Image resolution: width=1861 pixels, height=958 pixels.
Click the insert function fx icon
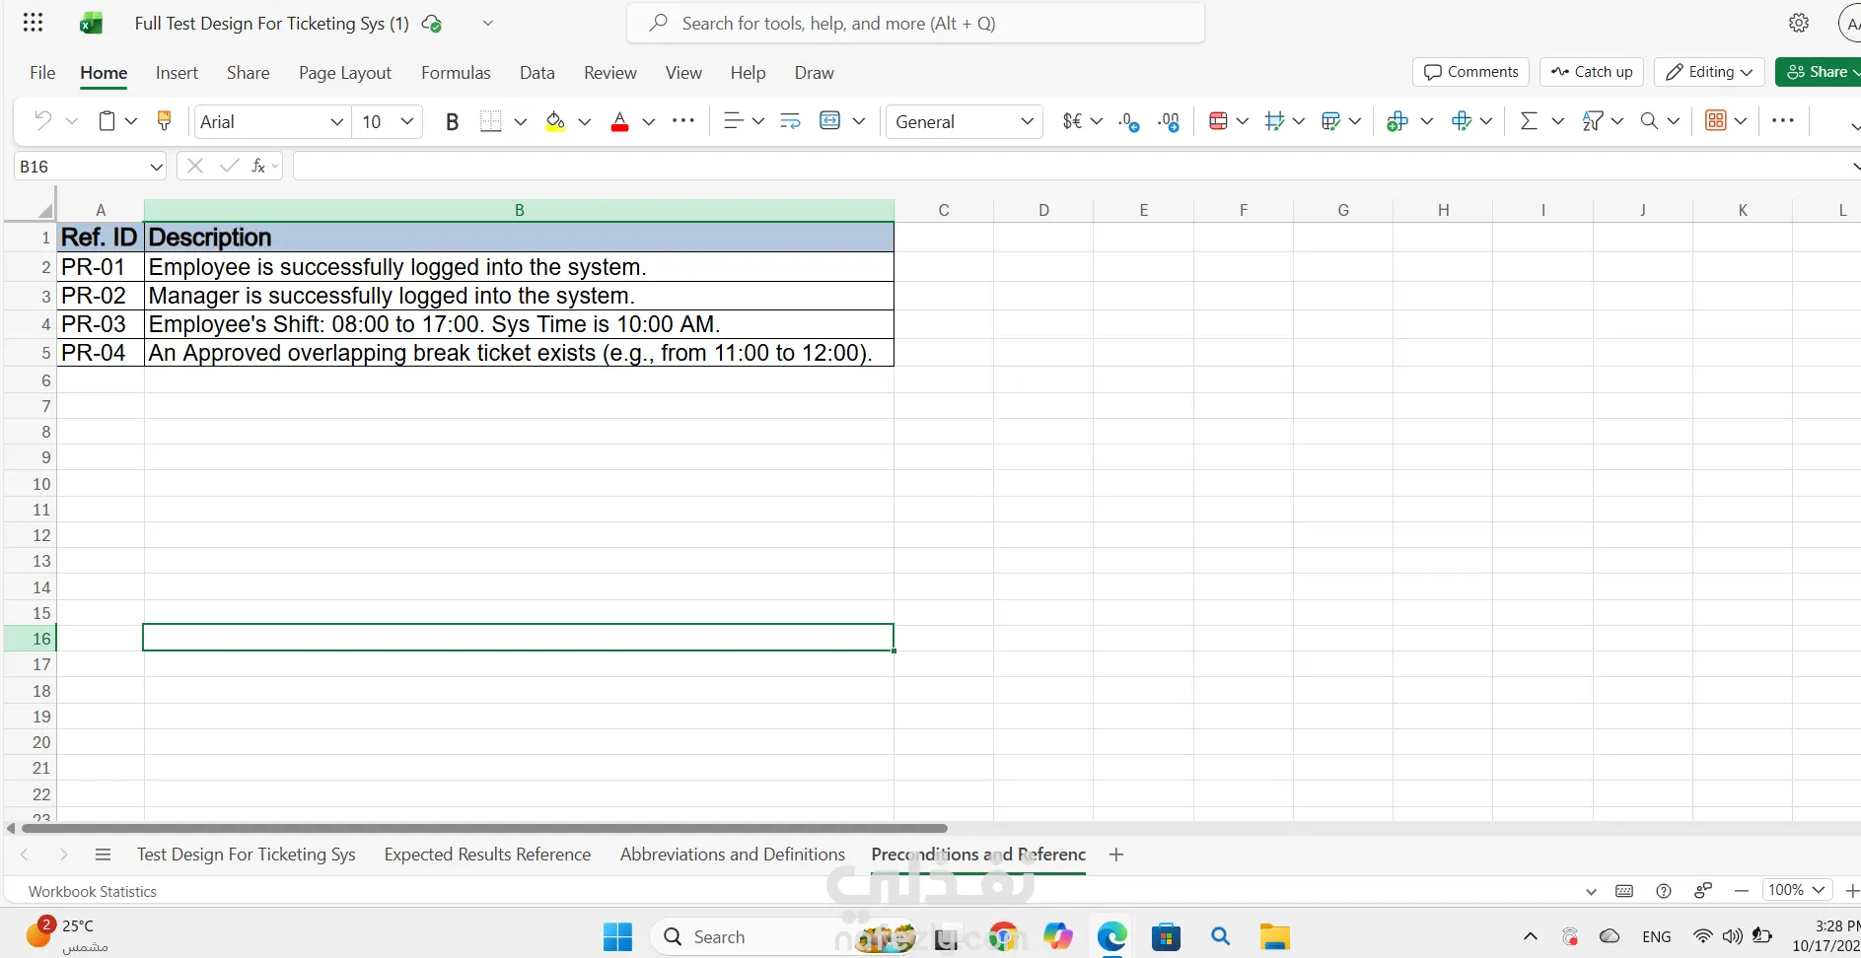[258, 166]
